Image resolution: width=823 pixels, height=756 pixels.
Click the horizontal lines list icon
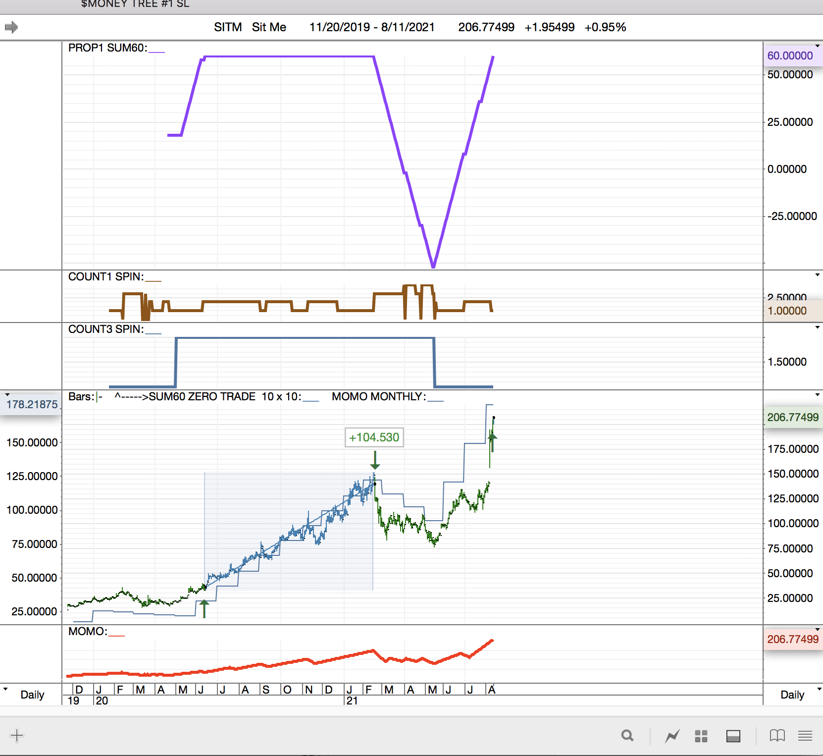805,736
